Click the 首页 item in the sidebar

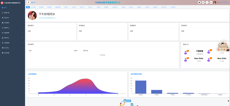point(12,8)
